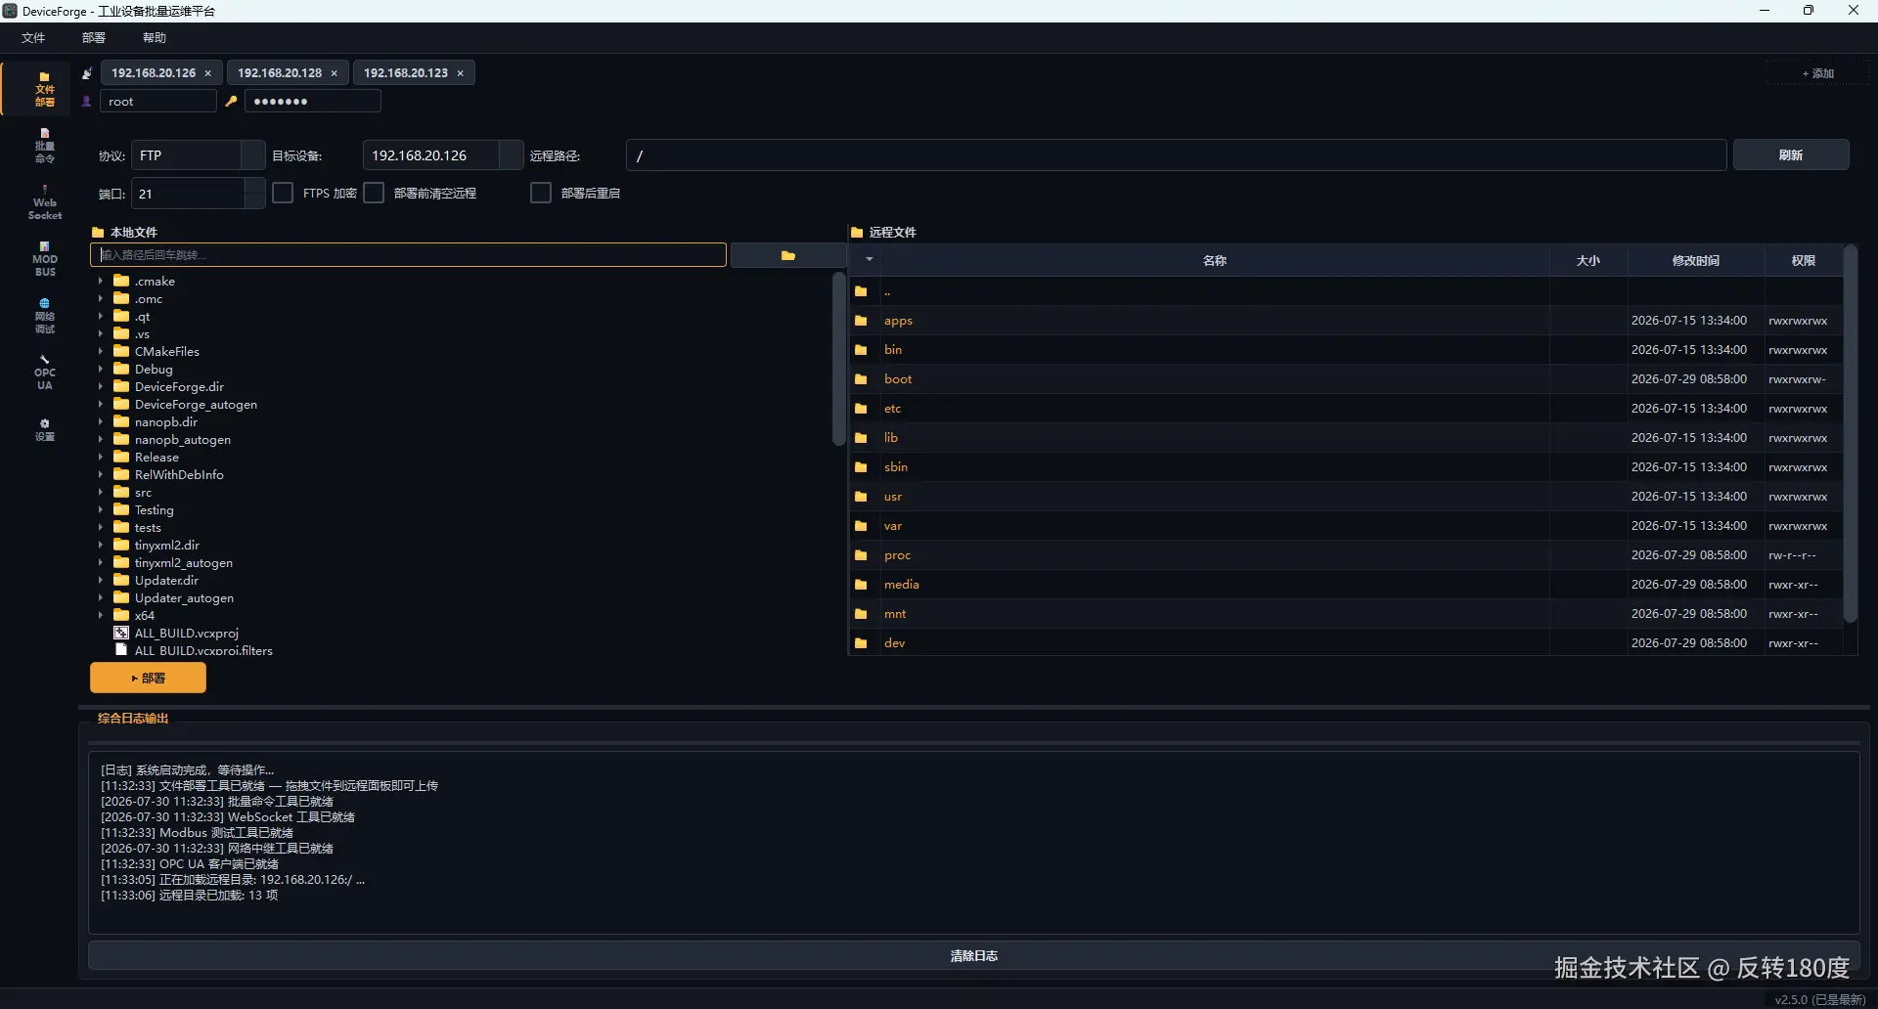Open the 网络调试 sidebar tool
The image size is (1878, 1009).
click(44, 316)
